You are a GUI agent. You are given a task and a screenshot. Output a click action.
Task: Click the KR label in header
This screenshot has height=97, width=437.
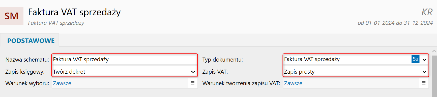(x=427, y=12)
